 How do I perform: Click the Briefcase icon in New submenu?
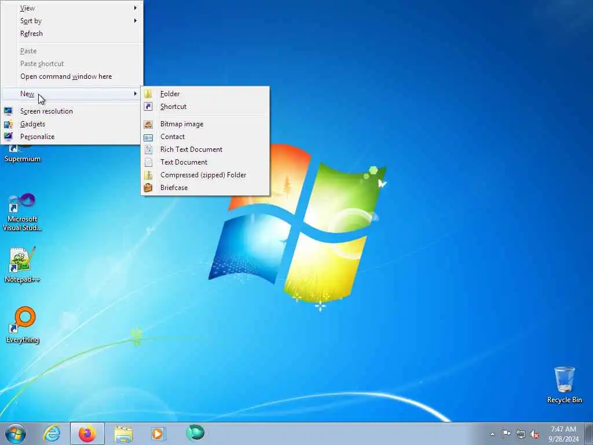(148, 188)
